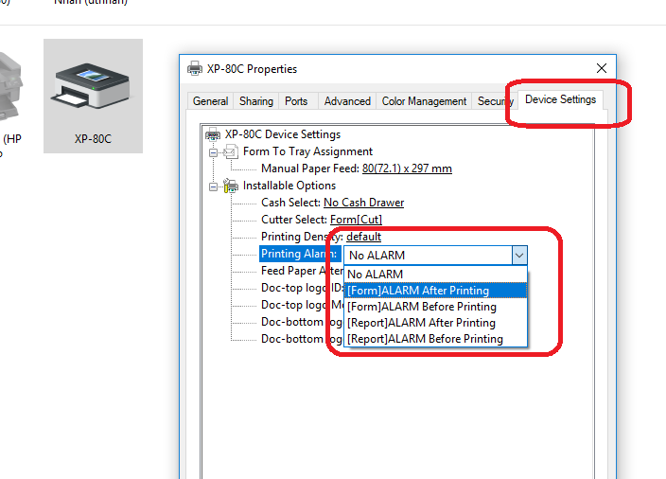Click the 80(72.1) x 297 mm paper size link
666x479 pixels.
(407, 169)
